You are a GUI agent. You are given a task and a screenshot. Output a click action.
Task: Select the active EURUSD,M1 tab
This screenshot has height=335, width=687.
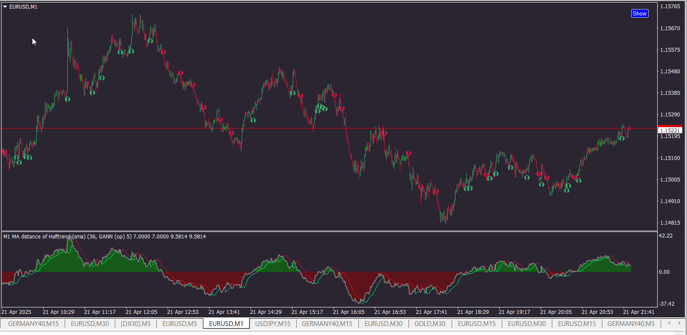pos(226,323)
